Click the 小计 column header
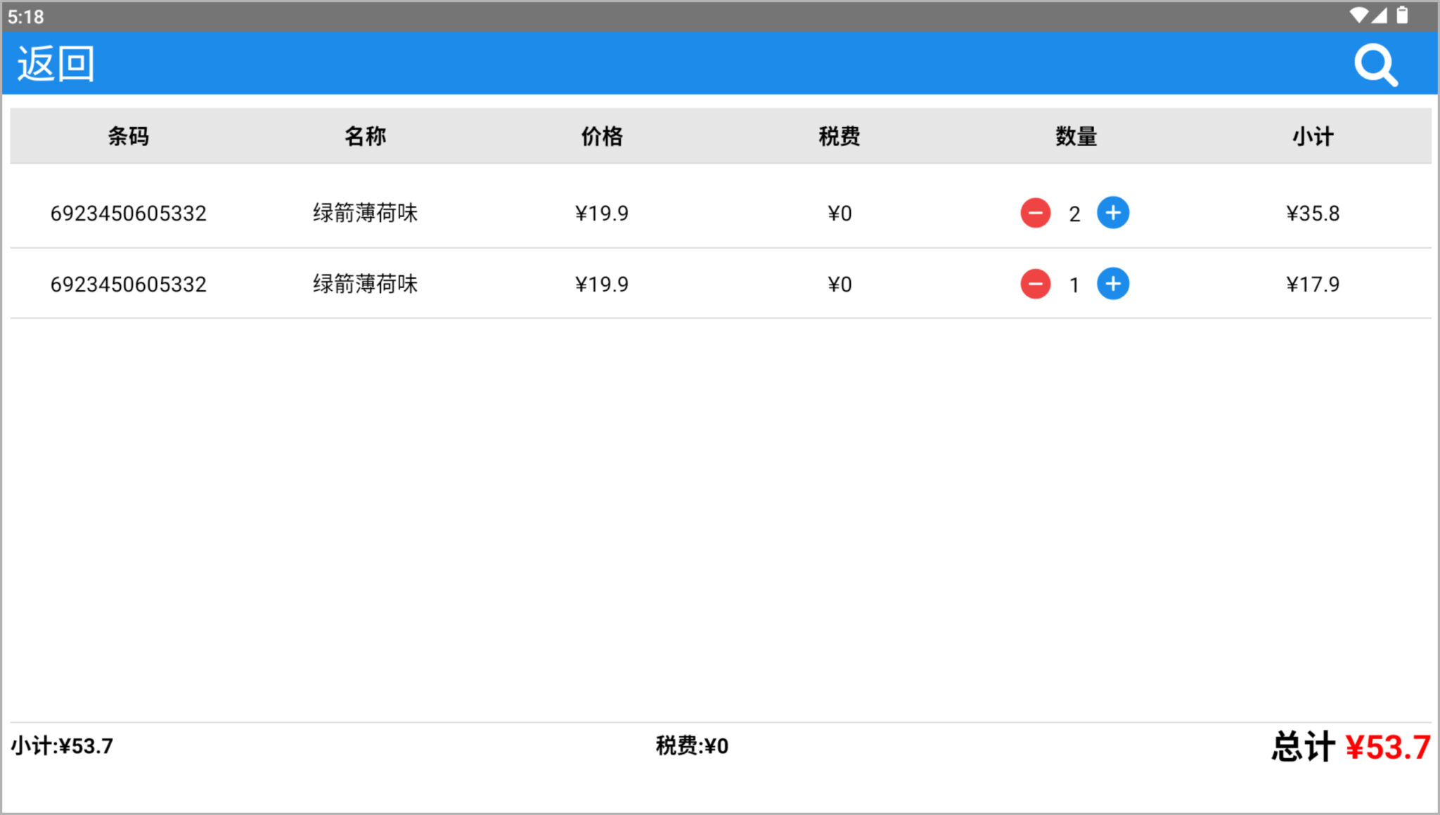The width and height of the screenshot is (1440, 815). [x=1313, y=136]
